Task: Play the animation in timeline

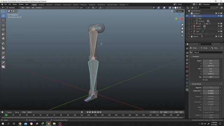Action: click(95, 112)
